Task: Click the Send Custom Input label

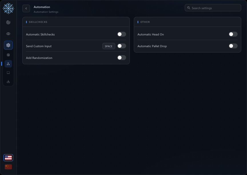Action: point(39,46)
